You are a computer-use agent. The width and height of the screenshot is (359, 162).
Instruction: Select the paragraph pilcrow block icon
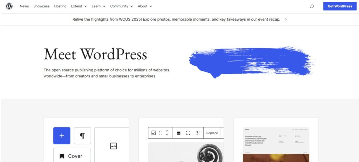[x=82, y=136]
